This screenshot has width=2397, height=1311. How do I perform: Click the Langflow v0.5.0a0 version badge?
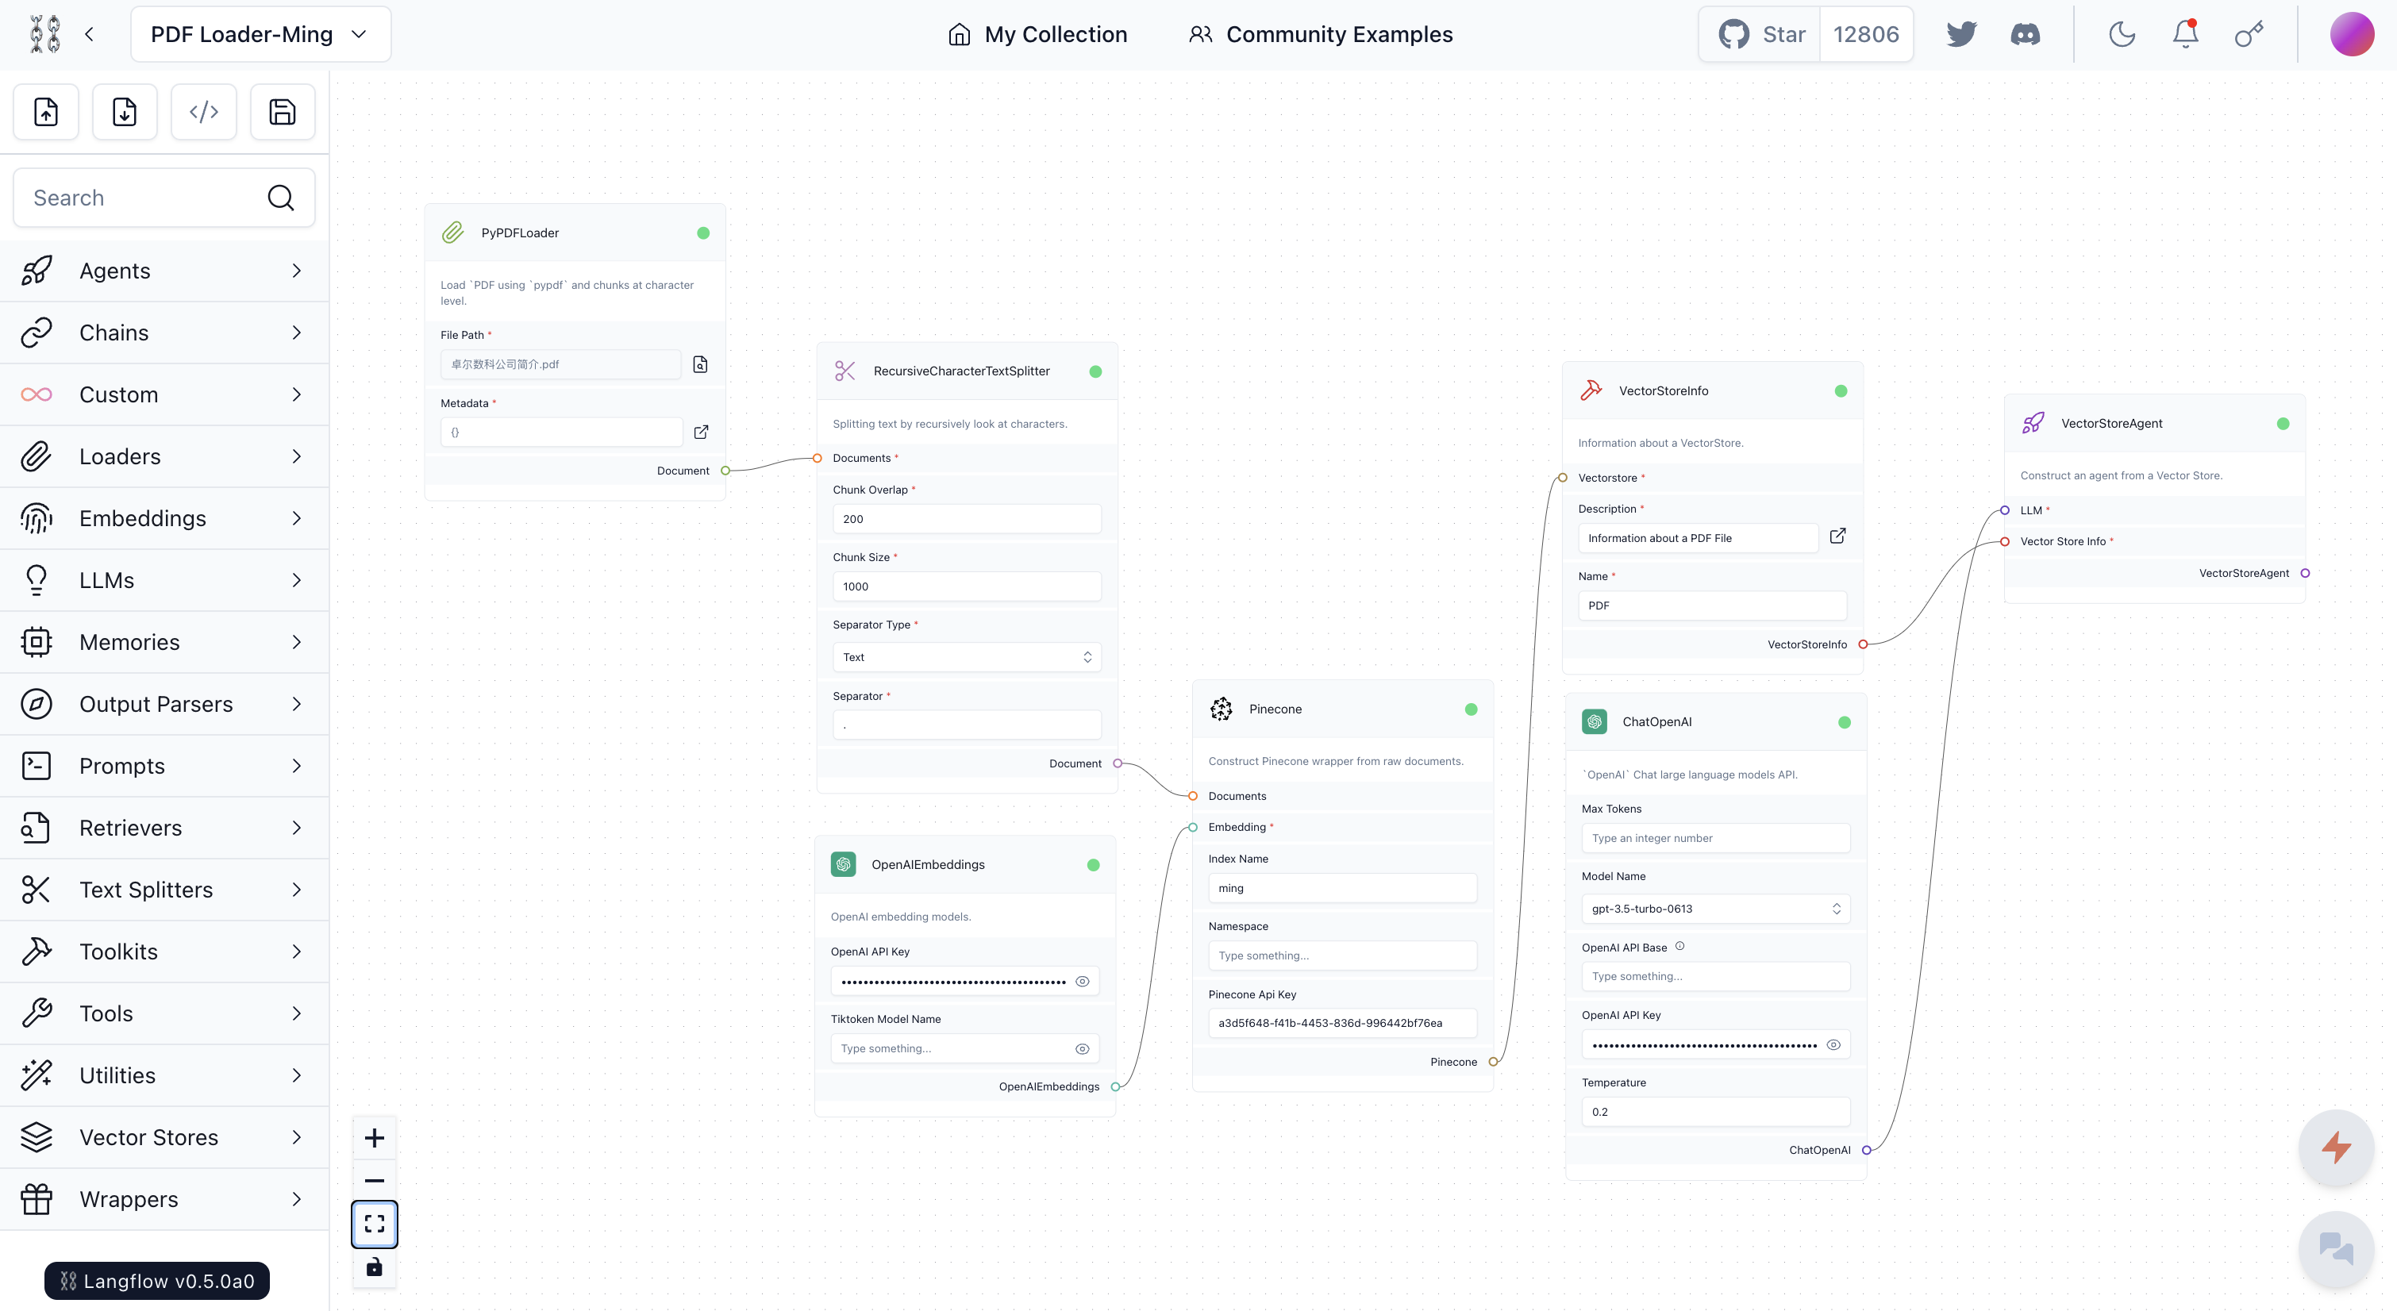tap(156, 1281)
